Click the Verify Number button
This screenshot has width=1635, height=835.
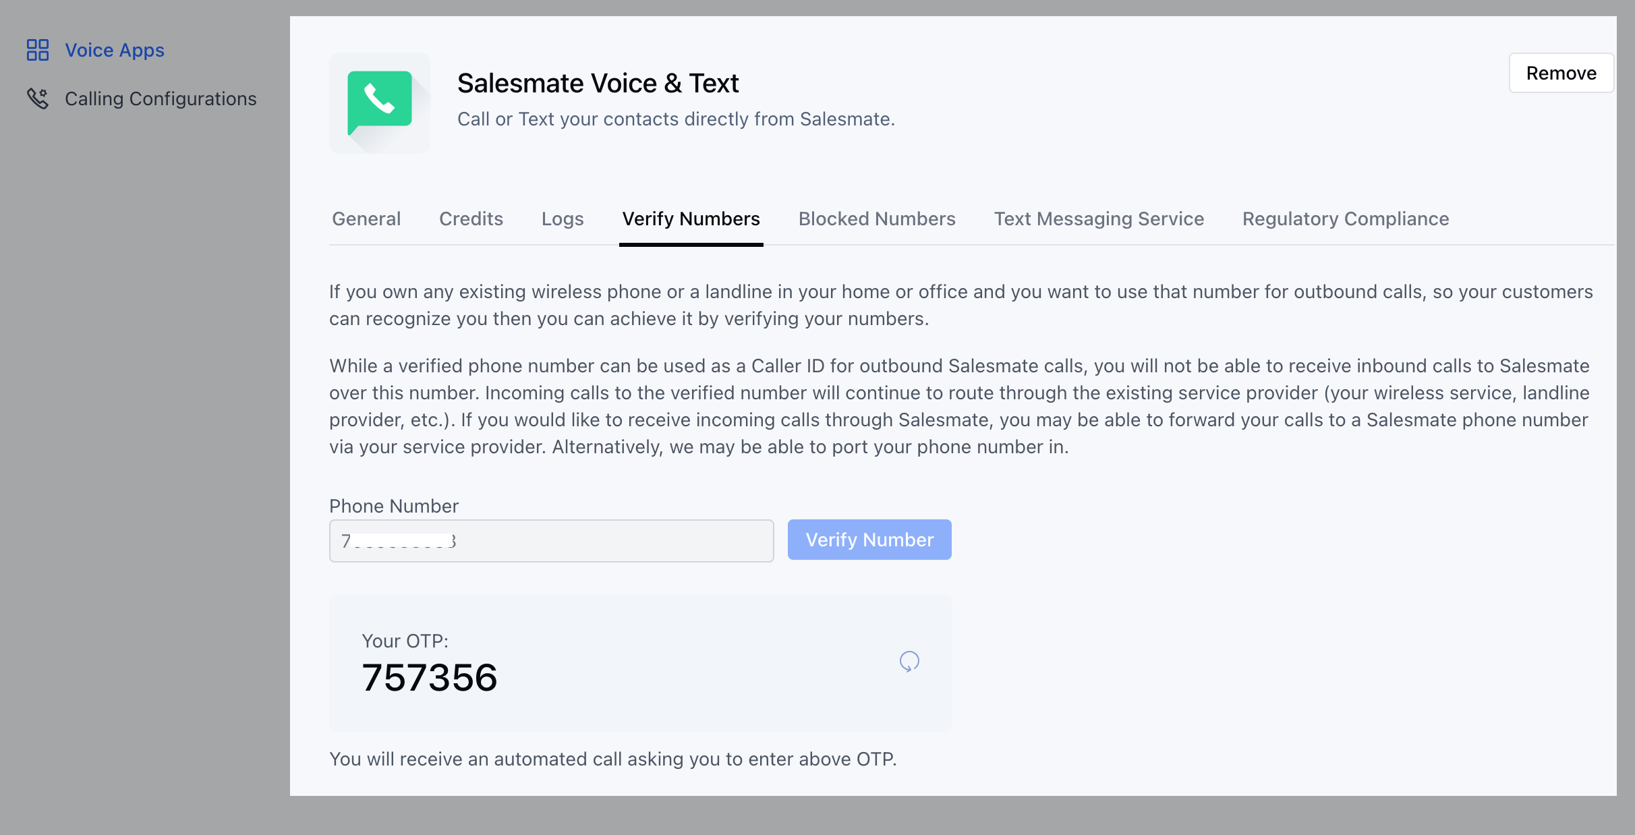pyautogui.click(x=869, y=540)
